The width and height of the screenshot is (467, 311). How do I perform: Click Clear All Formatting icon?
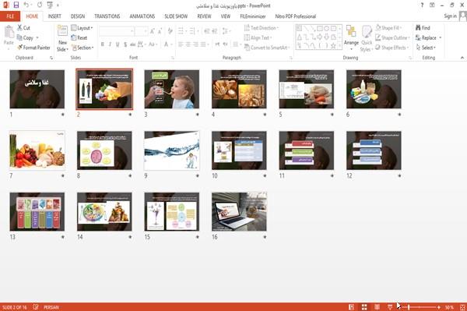tap(170, 31)
